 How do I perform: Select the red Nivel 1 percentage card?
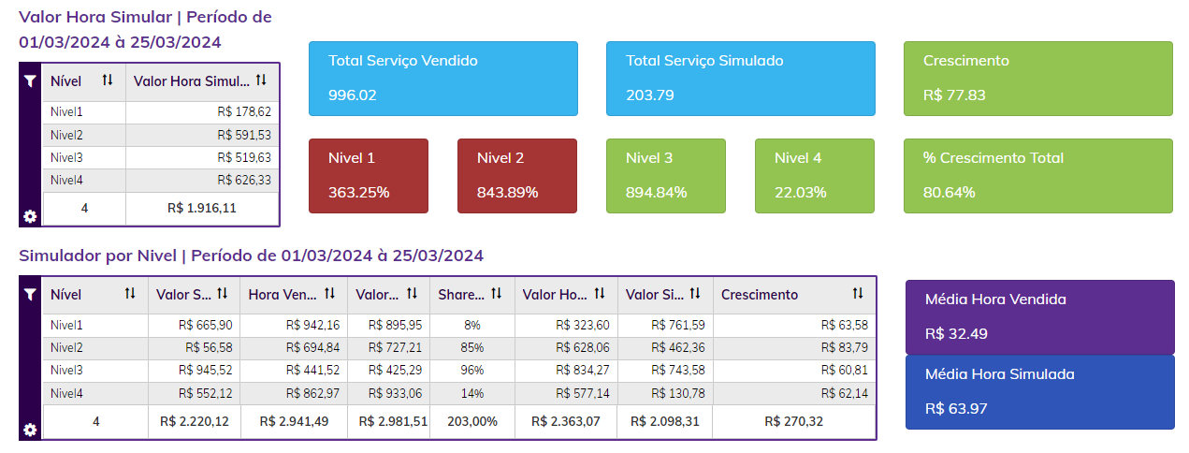(x=368, y=175)
